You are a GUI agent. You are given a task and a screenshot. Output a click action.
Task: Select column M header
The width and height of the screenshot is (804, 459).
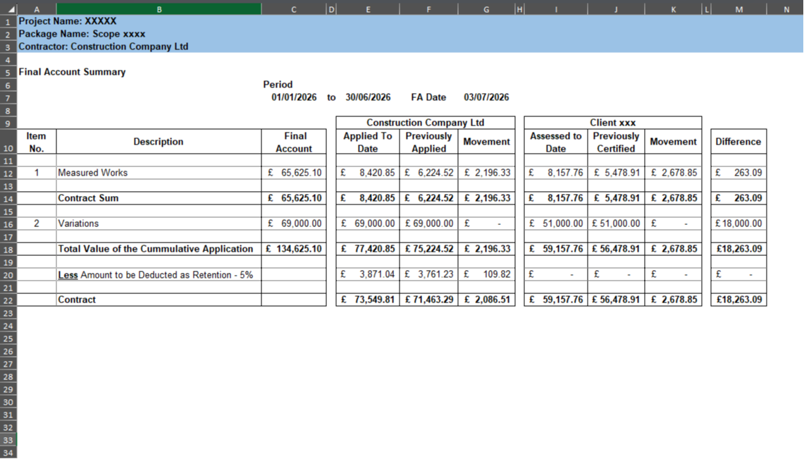point(738,8)
